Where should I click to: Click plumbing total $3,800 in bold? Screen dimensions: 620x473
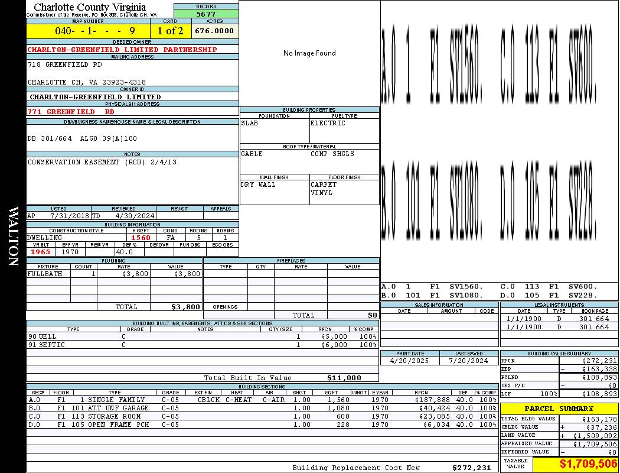[x=186, y=307]
